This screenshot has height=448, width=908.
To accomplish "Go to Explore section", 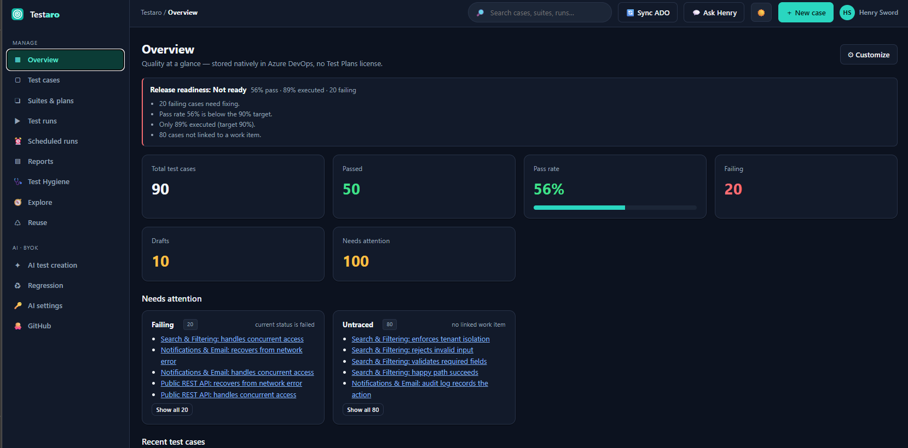I will [65, 203].
